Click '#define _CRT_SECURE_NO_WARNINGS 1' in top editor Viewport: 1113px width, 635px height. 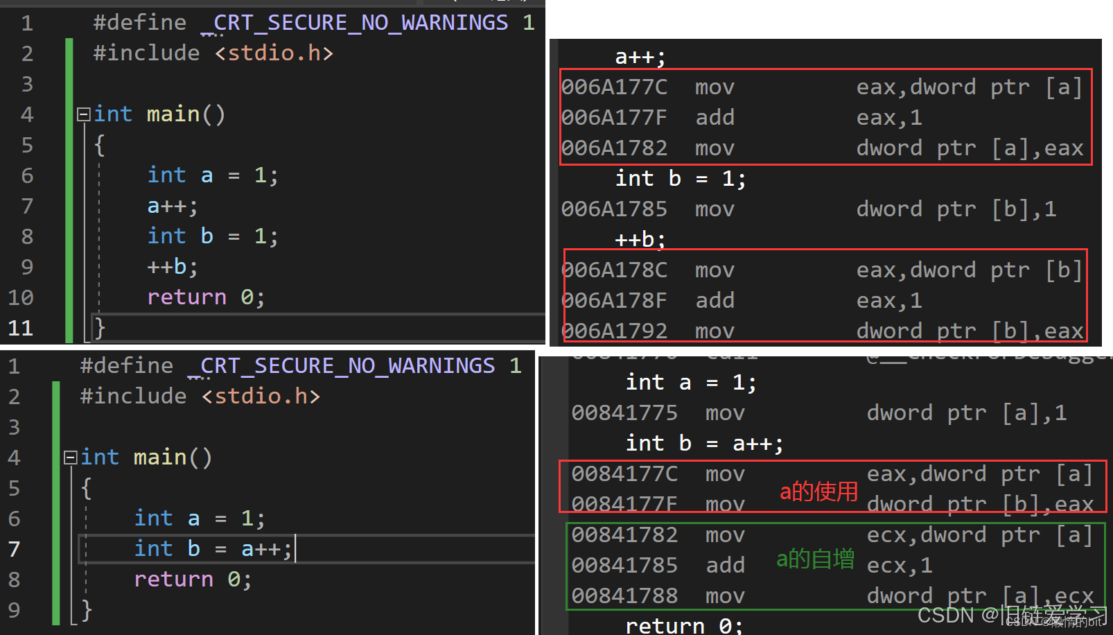pyautogui.click(x=314, y=23)
